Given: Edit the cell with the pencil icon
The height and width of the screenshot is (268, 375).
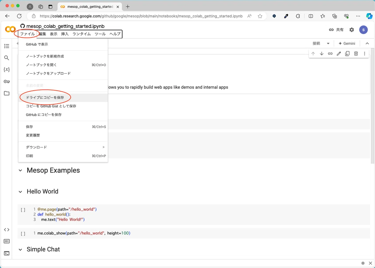Looking at the screenshot, I should pyautogui.click(x=339, y=54).
